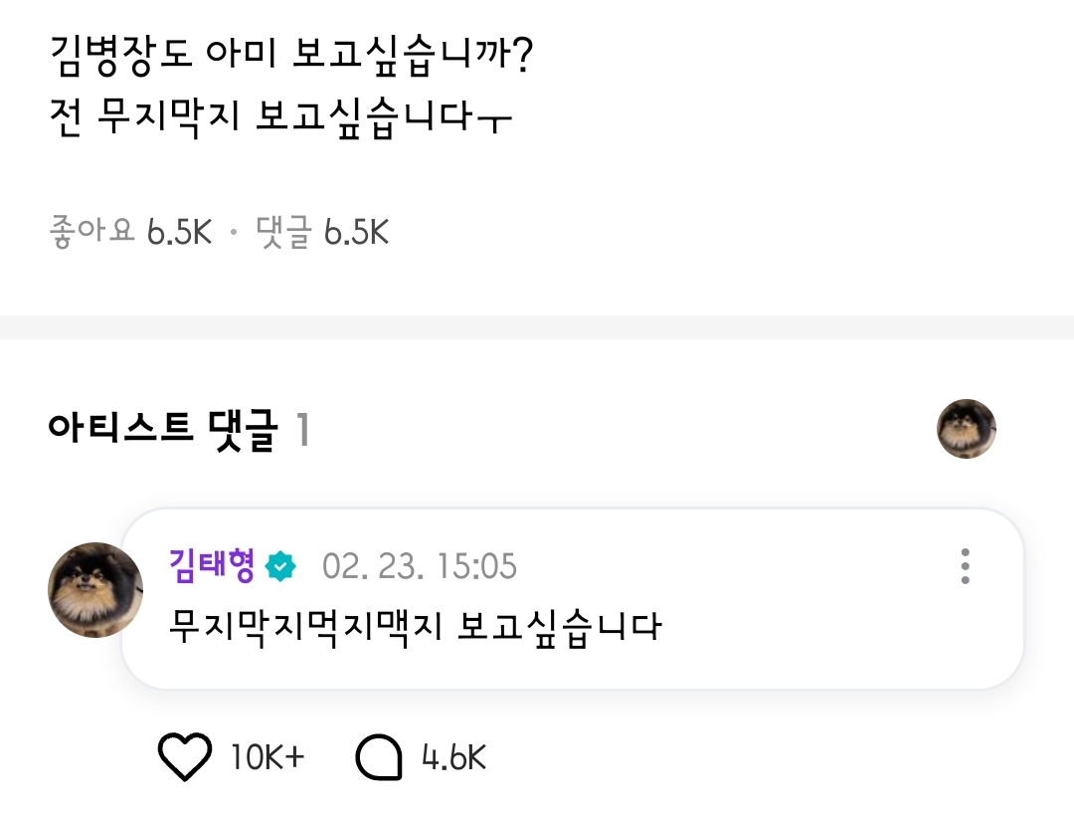The width and height of the screenshot is (1074, 814).
Task: Select the 아티스트 댓글 section header
Action: pyautogui.click(x=161, y=430)
